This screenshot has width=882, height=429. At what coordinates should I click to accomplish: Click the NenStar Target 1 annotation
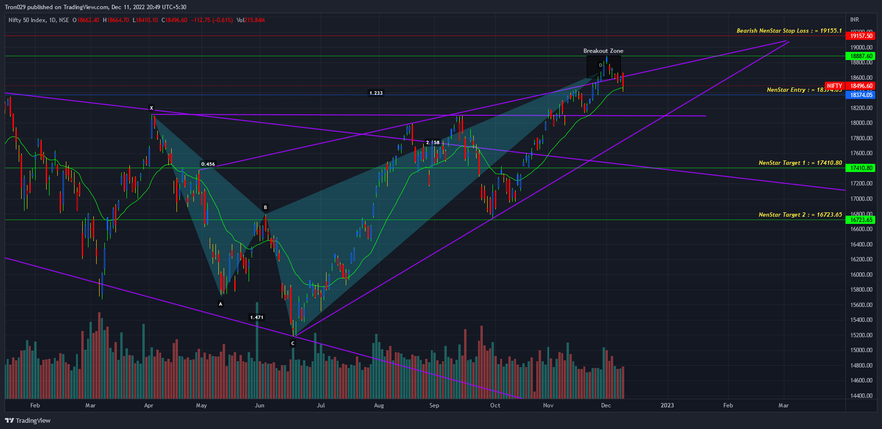[x=800, y=163]
